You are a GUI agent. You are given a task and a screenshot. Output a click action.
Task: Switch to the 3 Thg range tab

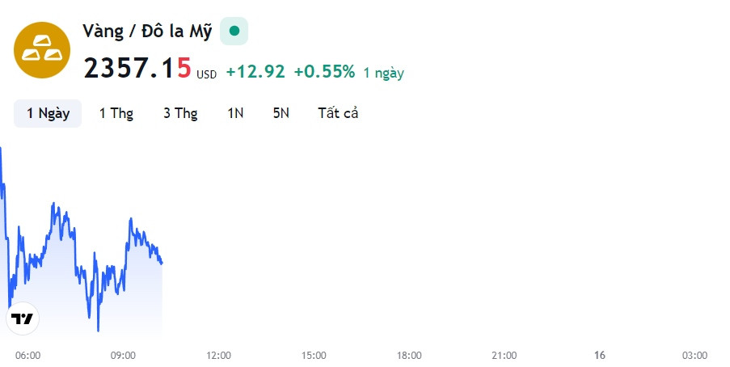180,113
